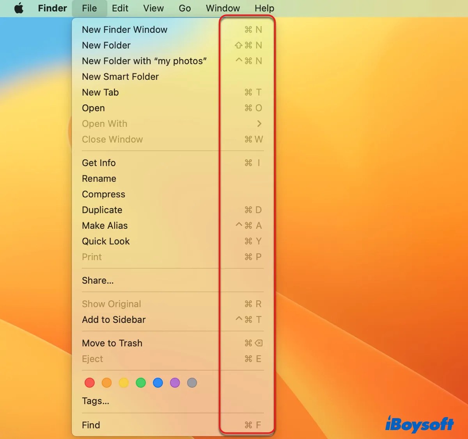The height and width of the screenshot is (439, 468).
Task: Open the Go menu
Action: 184,8
